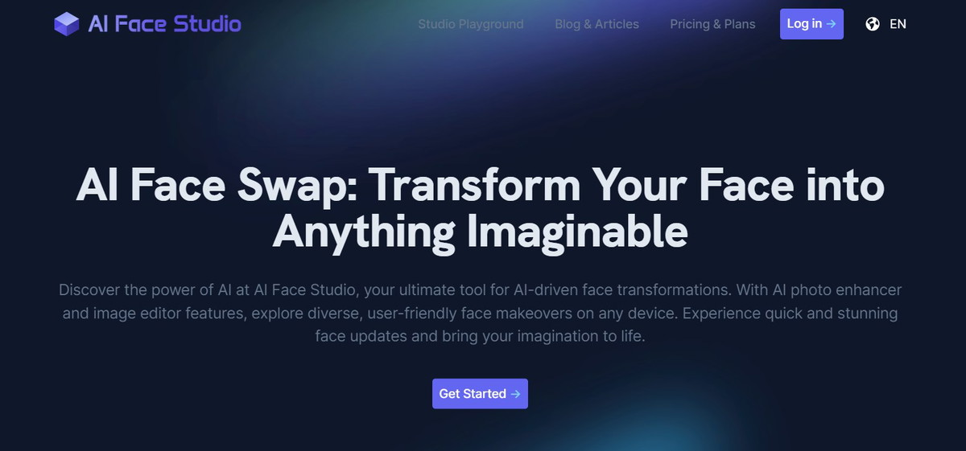Open the globe language icon

[873, 24]
